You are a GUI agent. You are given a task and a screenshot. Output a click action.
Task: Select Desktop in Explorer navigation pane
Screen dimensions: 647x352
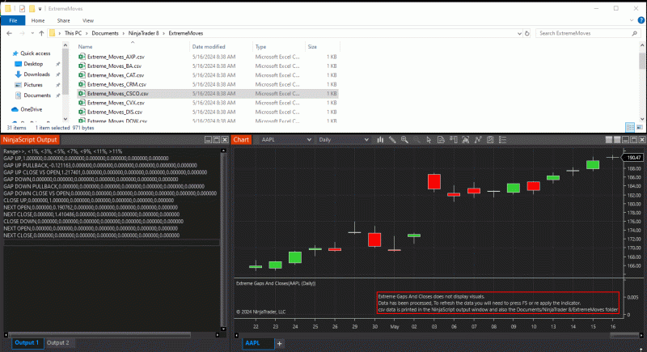(33, 64)
